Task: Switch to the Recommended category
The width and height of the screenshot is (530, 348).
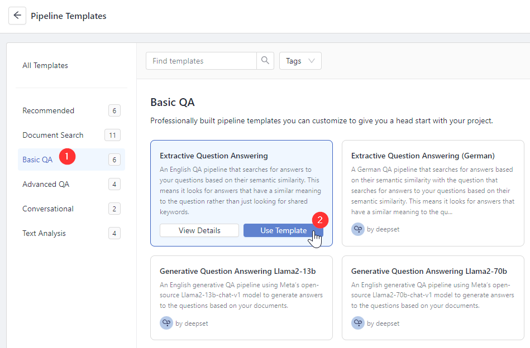Action: coord(48,110)
